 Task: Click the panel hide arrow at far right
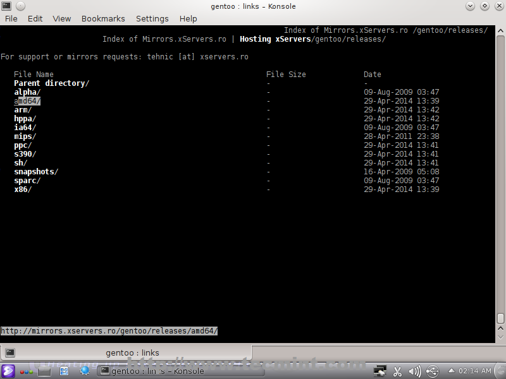pos(500,371)
